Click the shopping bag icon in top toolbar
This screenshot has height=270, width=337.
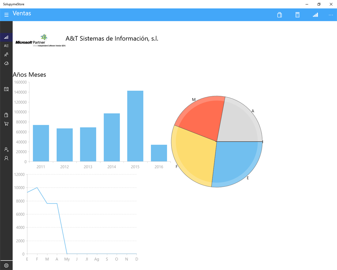pos(279,15)
